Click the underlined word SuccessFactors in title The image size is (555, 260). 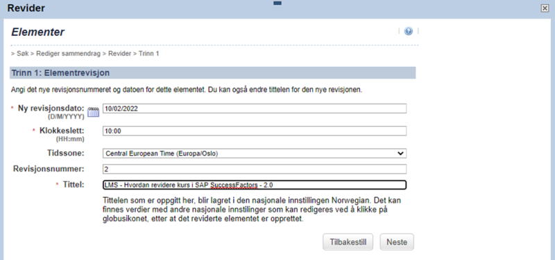click(234, 185)
